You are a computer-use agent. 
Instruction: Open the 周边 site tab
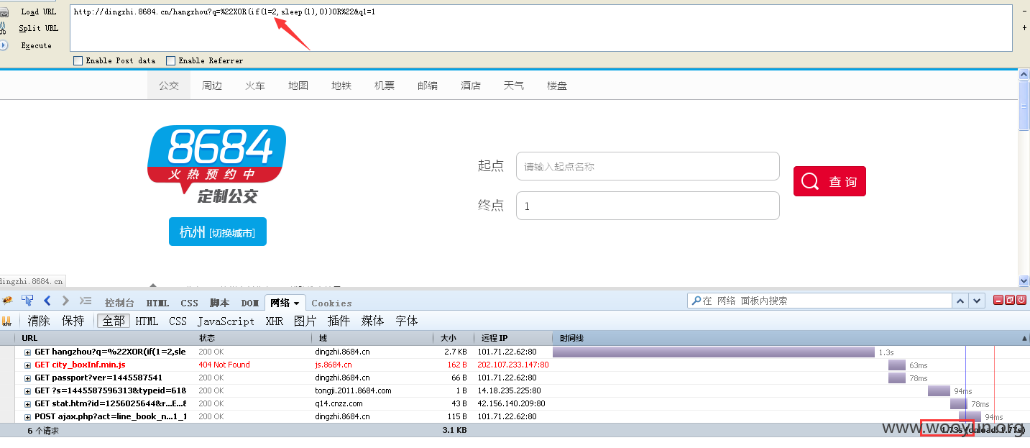[x=212, y=86]
